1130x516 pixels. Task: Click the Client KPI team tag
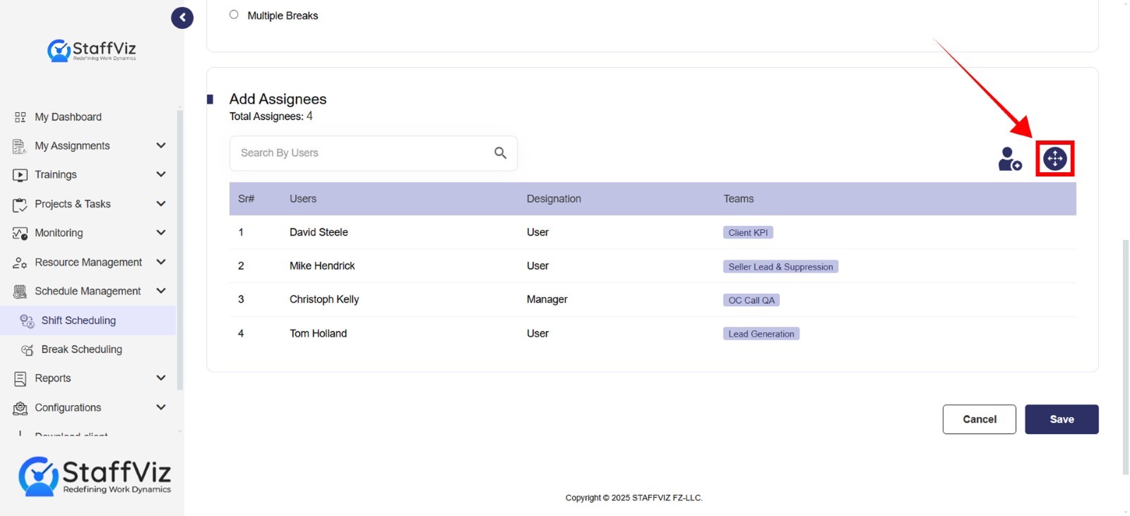pyautogui.click(x=748, y=233)
